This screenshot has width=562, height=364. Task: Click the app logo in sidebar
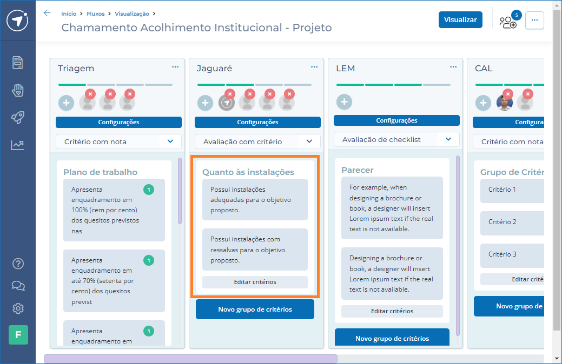pyautogui.click(x=17, y=21)
